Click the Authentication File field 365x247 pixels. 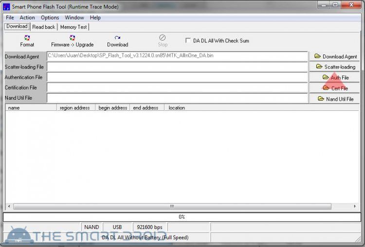[x=177, y=77]
